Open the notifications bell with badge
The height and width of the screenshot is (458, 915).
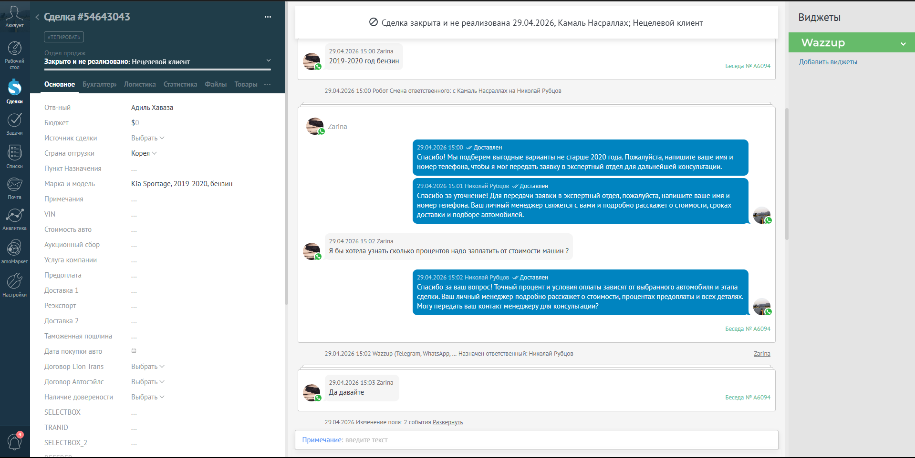coord(15,441)
